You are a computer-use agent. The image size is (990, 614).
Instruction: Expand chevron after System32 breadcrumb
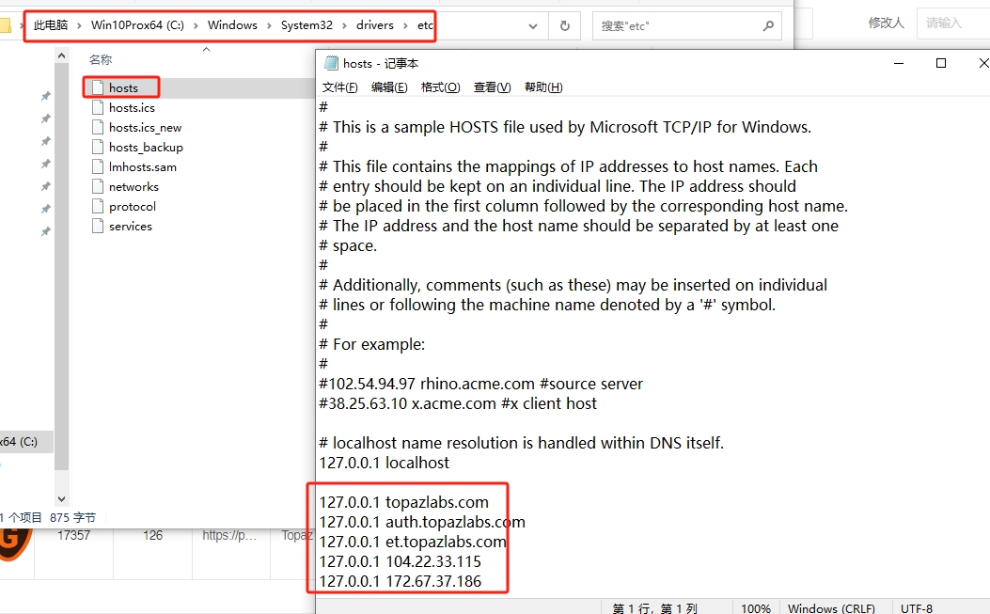[344, 26]
